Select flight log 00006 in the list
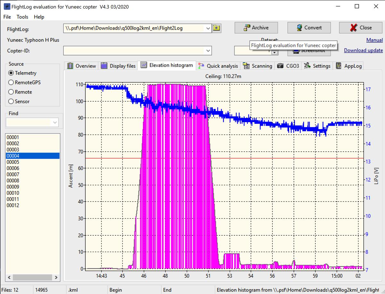385x294 pixels. (x=33, y=168)
